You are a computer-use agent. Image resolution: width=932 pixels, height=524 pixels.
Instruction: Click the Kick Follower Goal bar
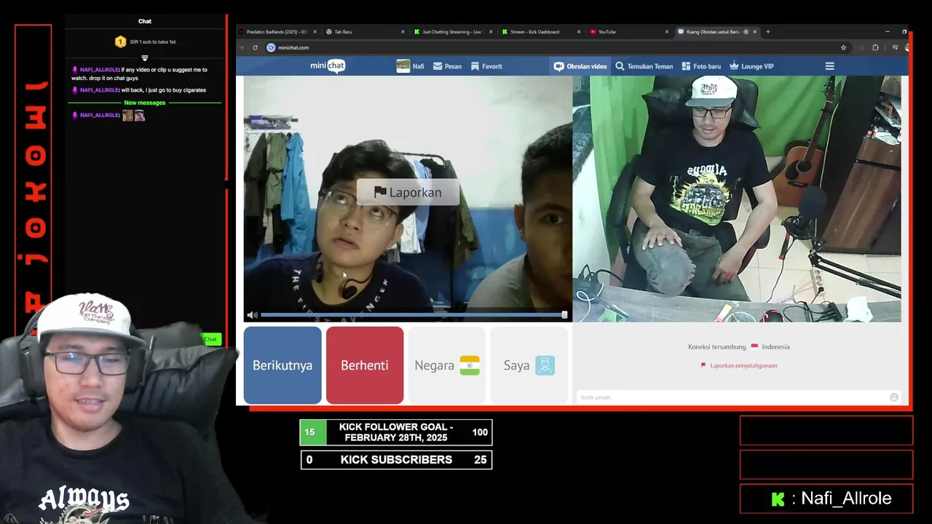coord(396,432)
